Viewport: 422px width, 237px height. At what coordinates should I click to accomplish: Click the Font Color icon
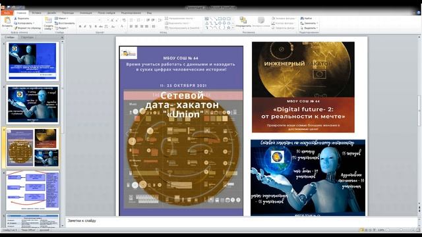(122, 26)
